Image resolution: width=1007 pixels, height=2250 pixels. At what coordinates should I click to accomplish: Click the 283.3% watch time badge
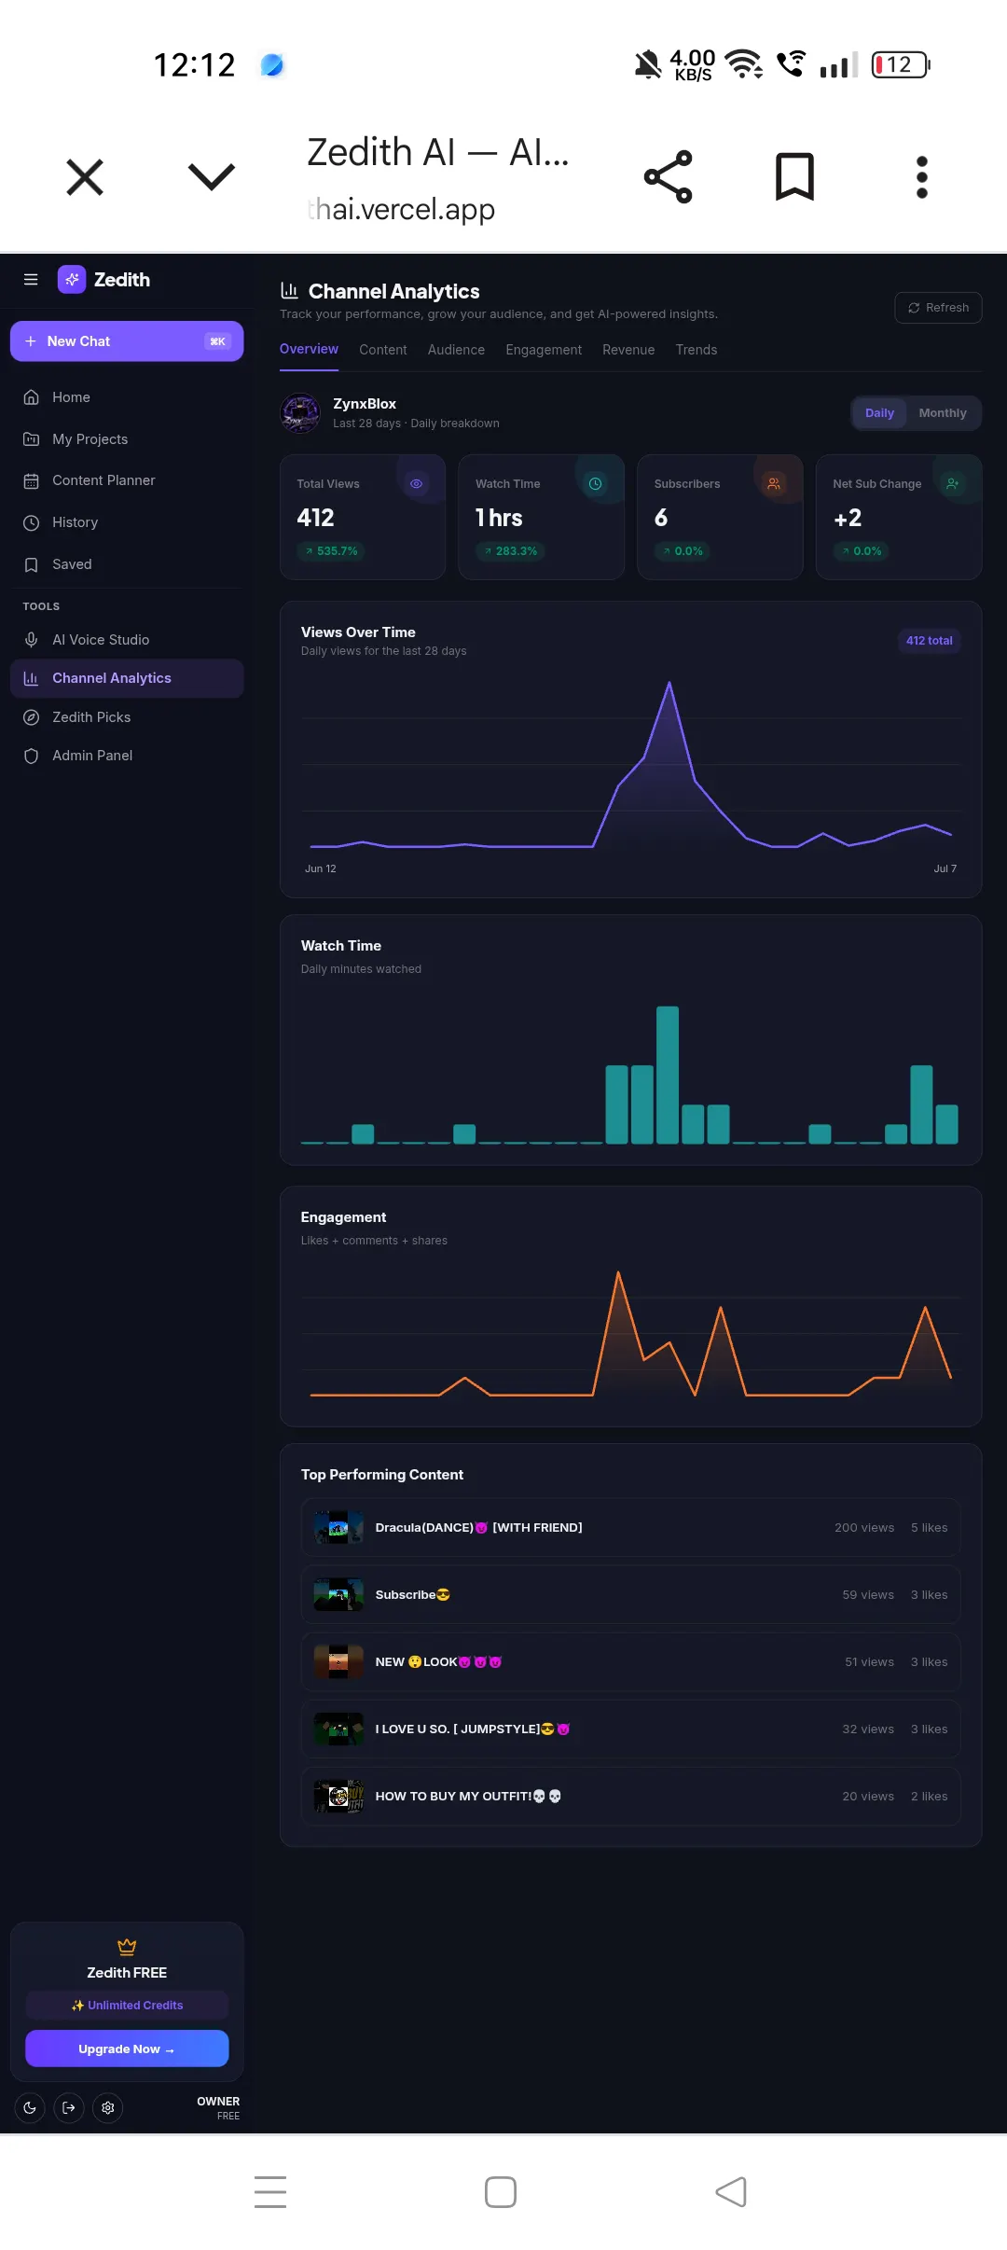(x=510, y=551)
